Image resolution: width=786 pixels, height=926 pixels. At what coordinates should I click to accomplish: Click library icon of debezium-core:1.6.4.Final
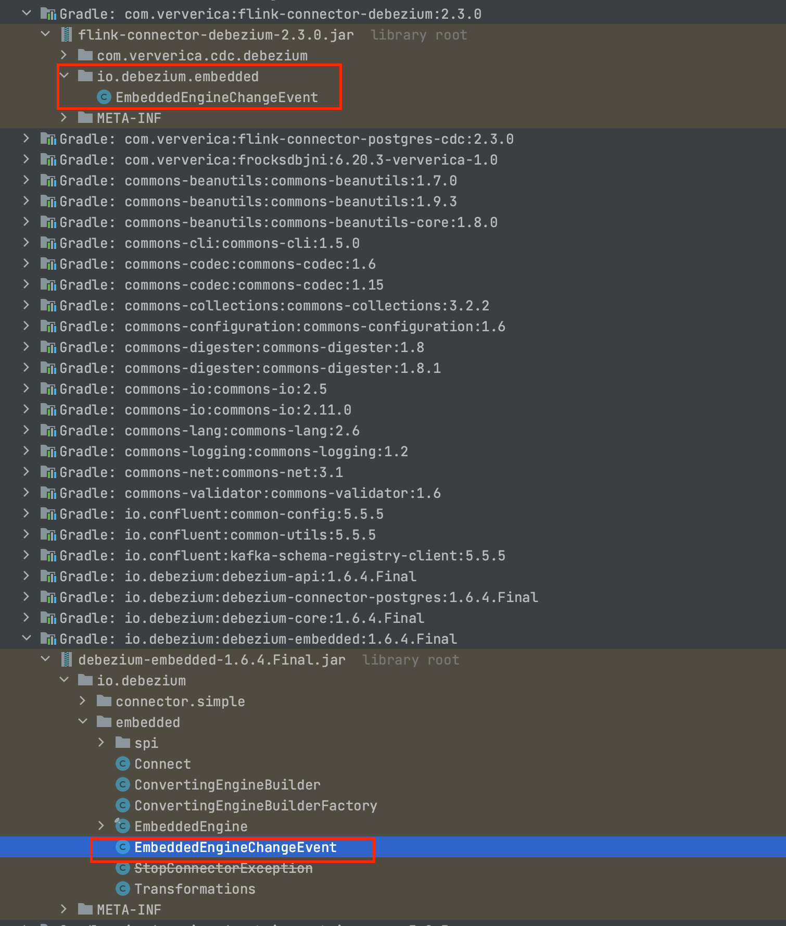point(48,618)
